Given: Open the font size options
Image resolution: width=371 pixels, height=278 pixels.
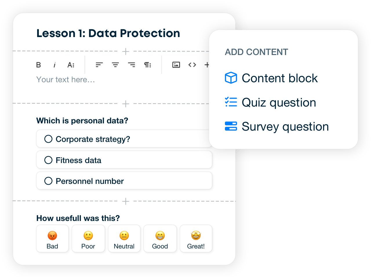Looking at the screenshot, I should pyautogui.click(x=71, y=65).
